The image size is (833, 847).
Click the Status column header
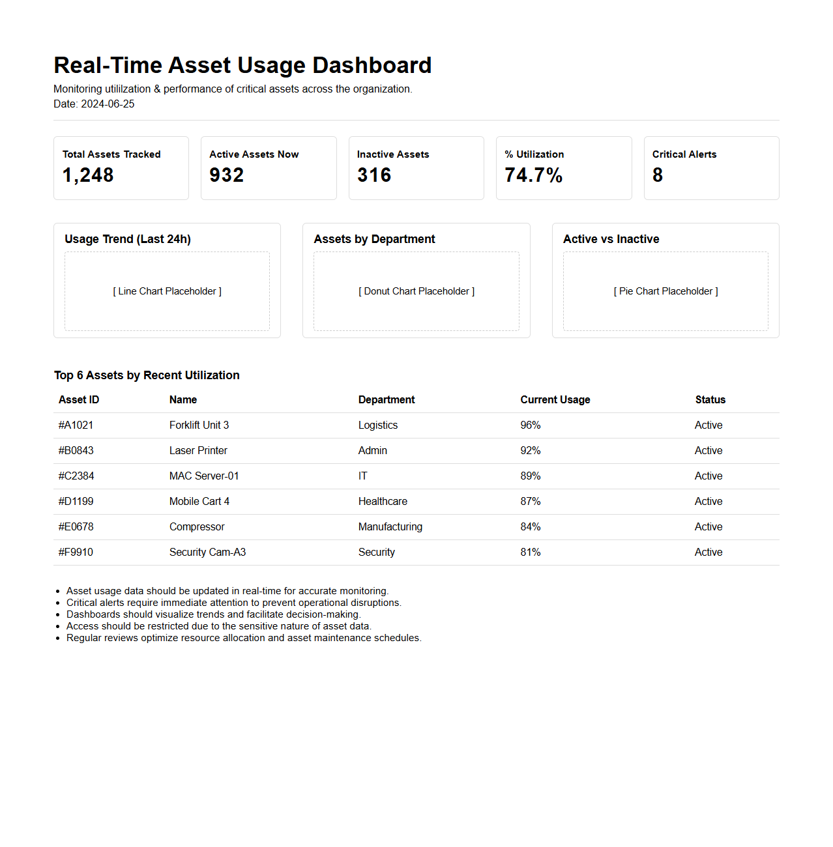710,400
